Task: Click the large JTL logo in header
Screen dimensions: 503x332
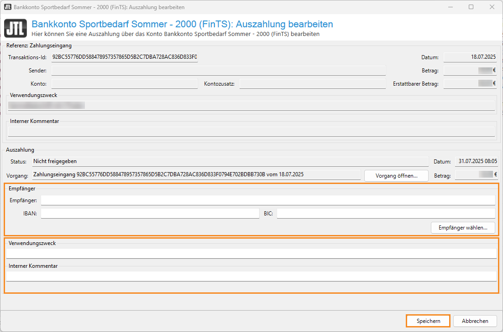Action: (x=16, y=28)
